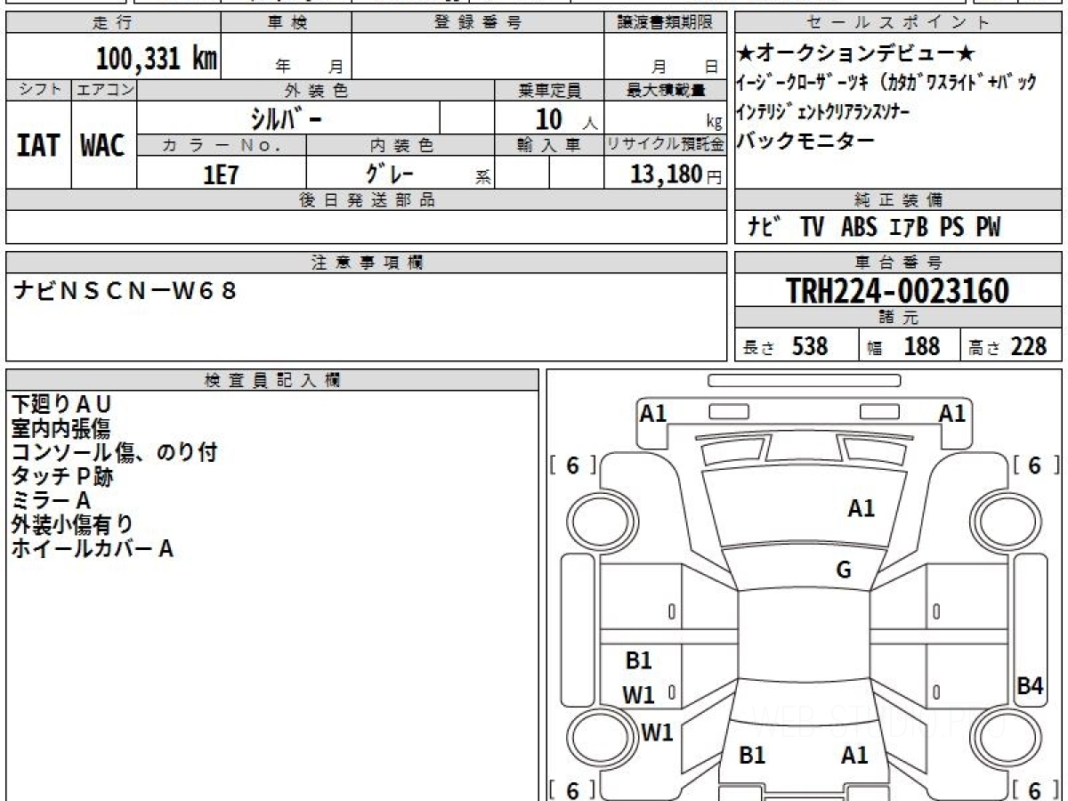Click PW in the equipment list

pyautogui.click(x=987, y=228)
